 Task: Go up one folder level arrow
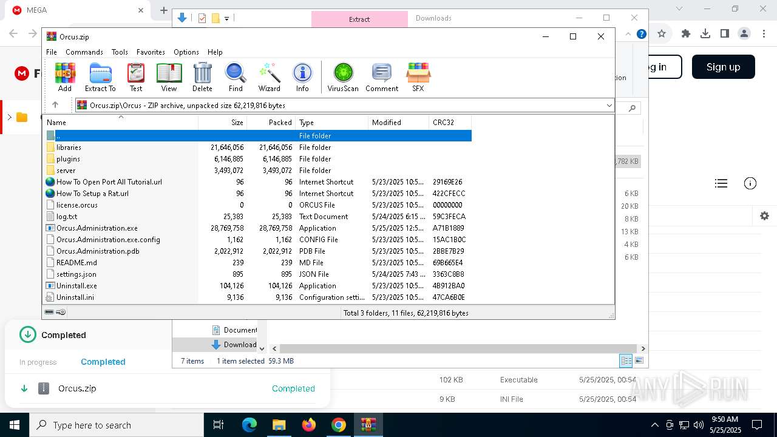[x=55, y=105]
